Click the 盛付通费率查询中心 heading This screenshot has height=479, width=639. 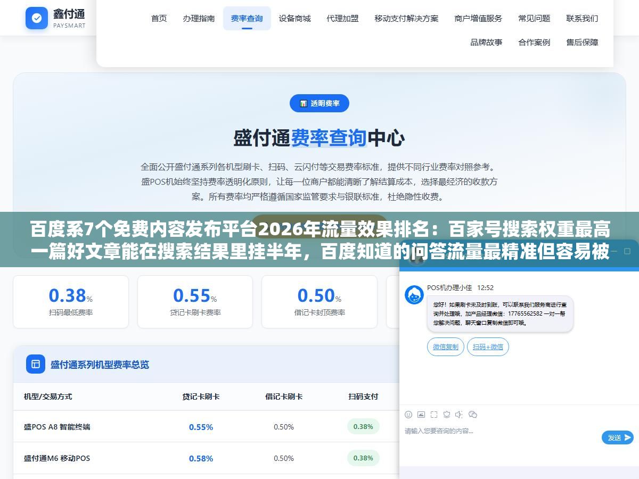[x=319, y=138]
